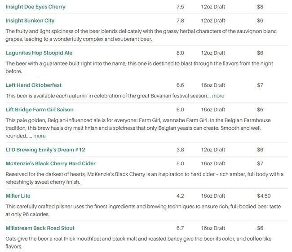Click the $7 price for McKenzie's cider
This screenshot has width=292, height=252.
260,164
